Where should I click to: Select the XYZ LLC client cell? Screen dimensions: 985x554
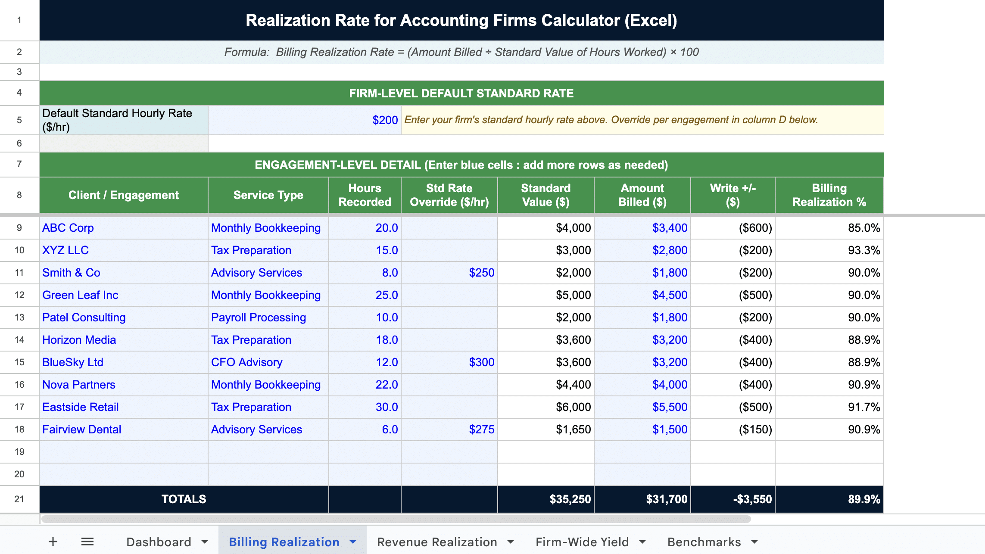[x=124, y=250]
